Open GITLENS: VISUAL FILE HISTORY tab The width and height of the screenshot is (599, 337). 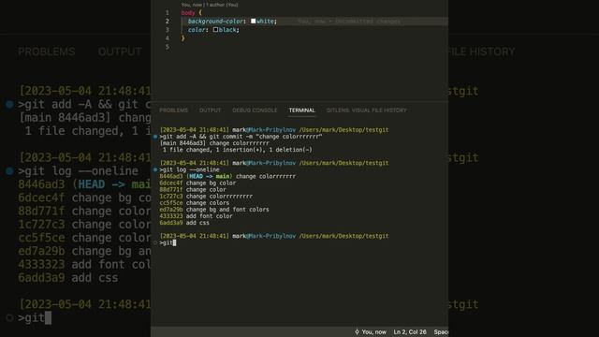click(366, 110)
